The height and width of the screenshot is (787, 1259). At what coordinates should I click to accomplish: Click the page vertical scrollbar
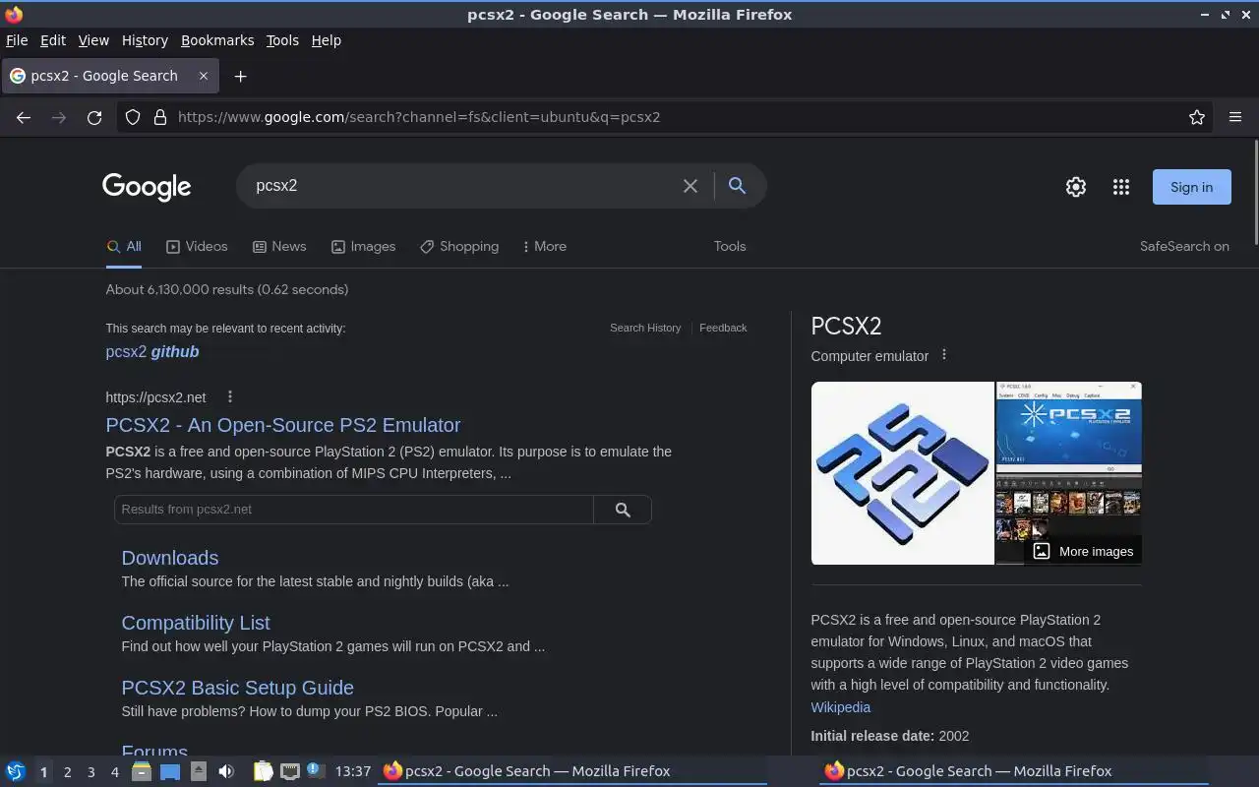[x=1254, y=192]
